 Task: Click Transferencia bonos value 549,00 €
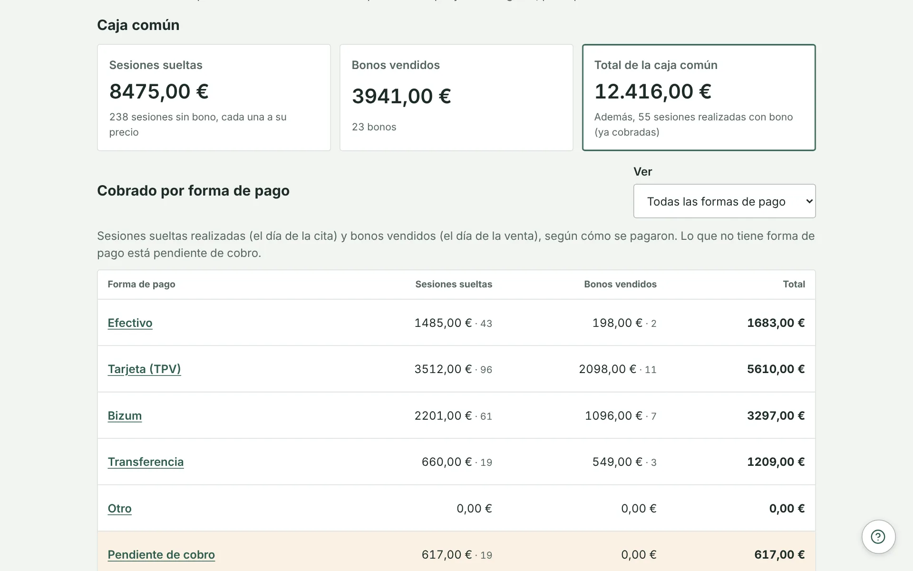[x=617, y=462]
